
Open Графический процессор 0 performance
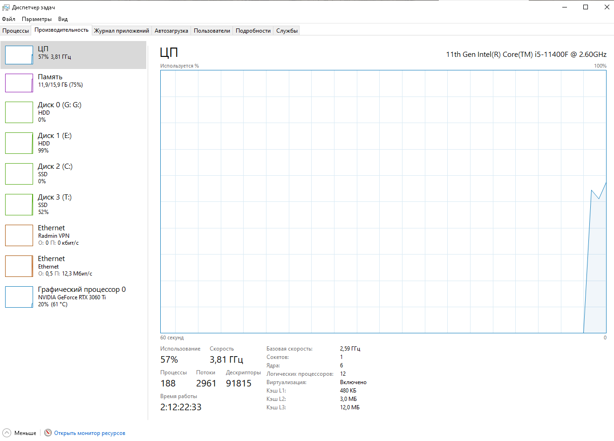[82, 296]
